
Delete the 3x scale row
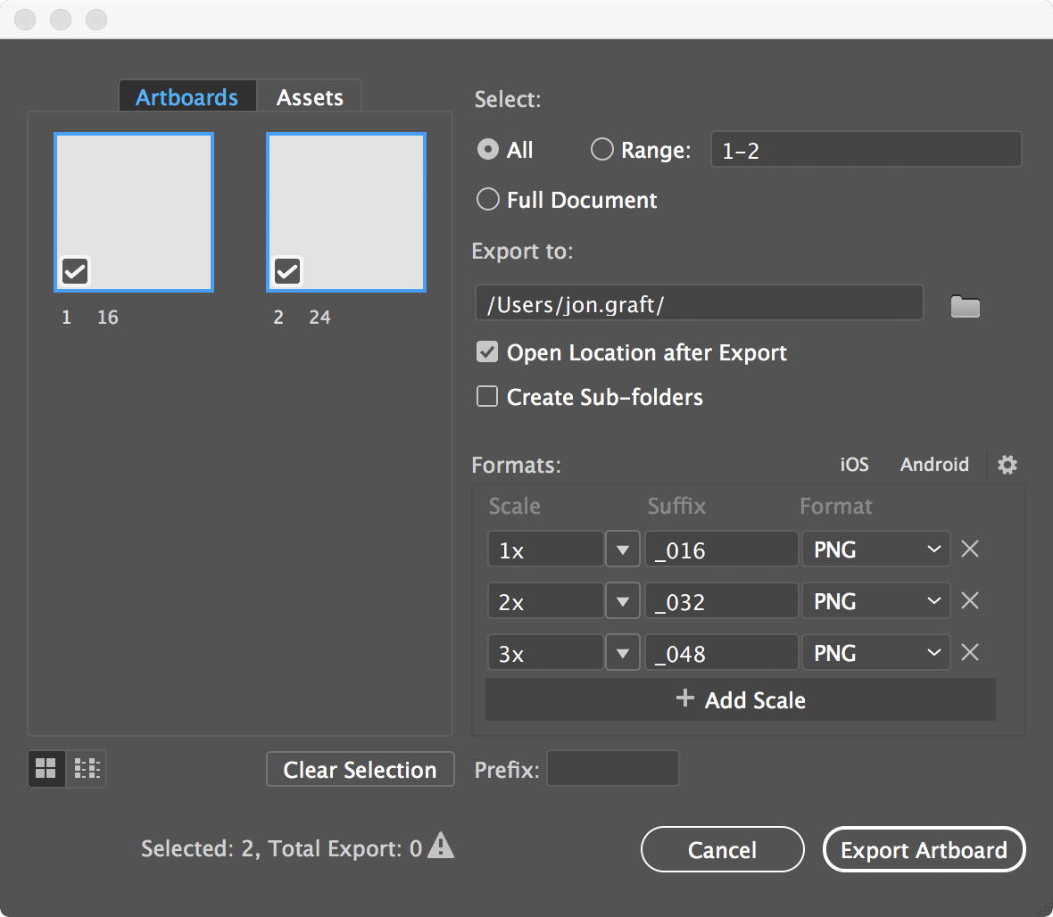click(x=970, y=653)
